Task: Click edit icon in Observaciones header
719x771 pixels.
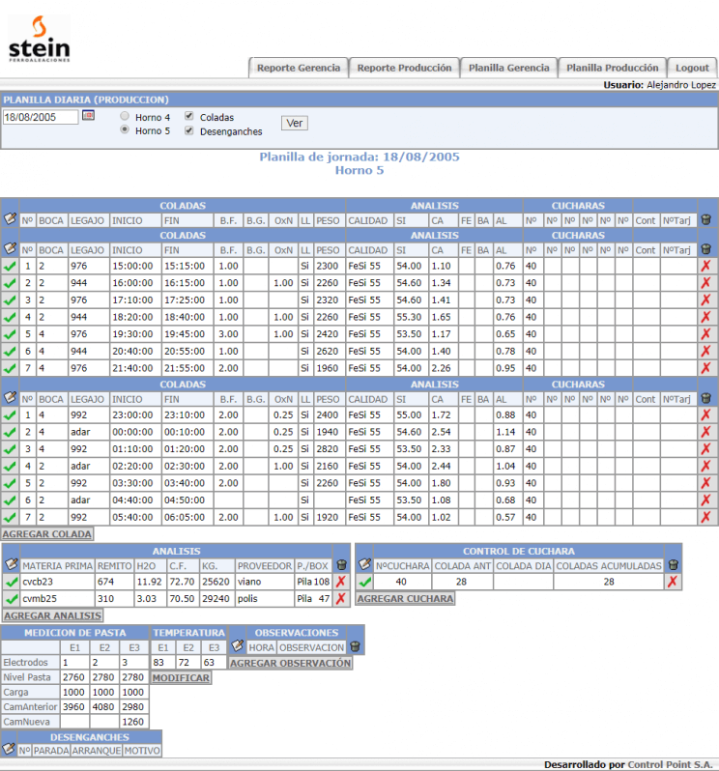Action: pyautogui.click(x=238, y=645)
